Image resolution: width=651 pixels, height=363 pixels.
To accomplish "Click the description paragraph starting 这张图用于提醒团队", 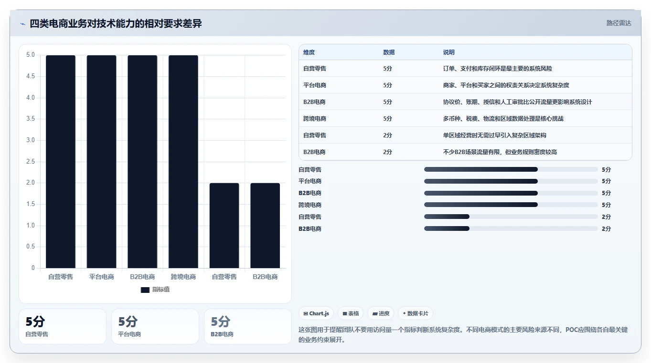I will coord(463,335).
